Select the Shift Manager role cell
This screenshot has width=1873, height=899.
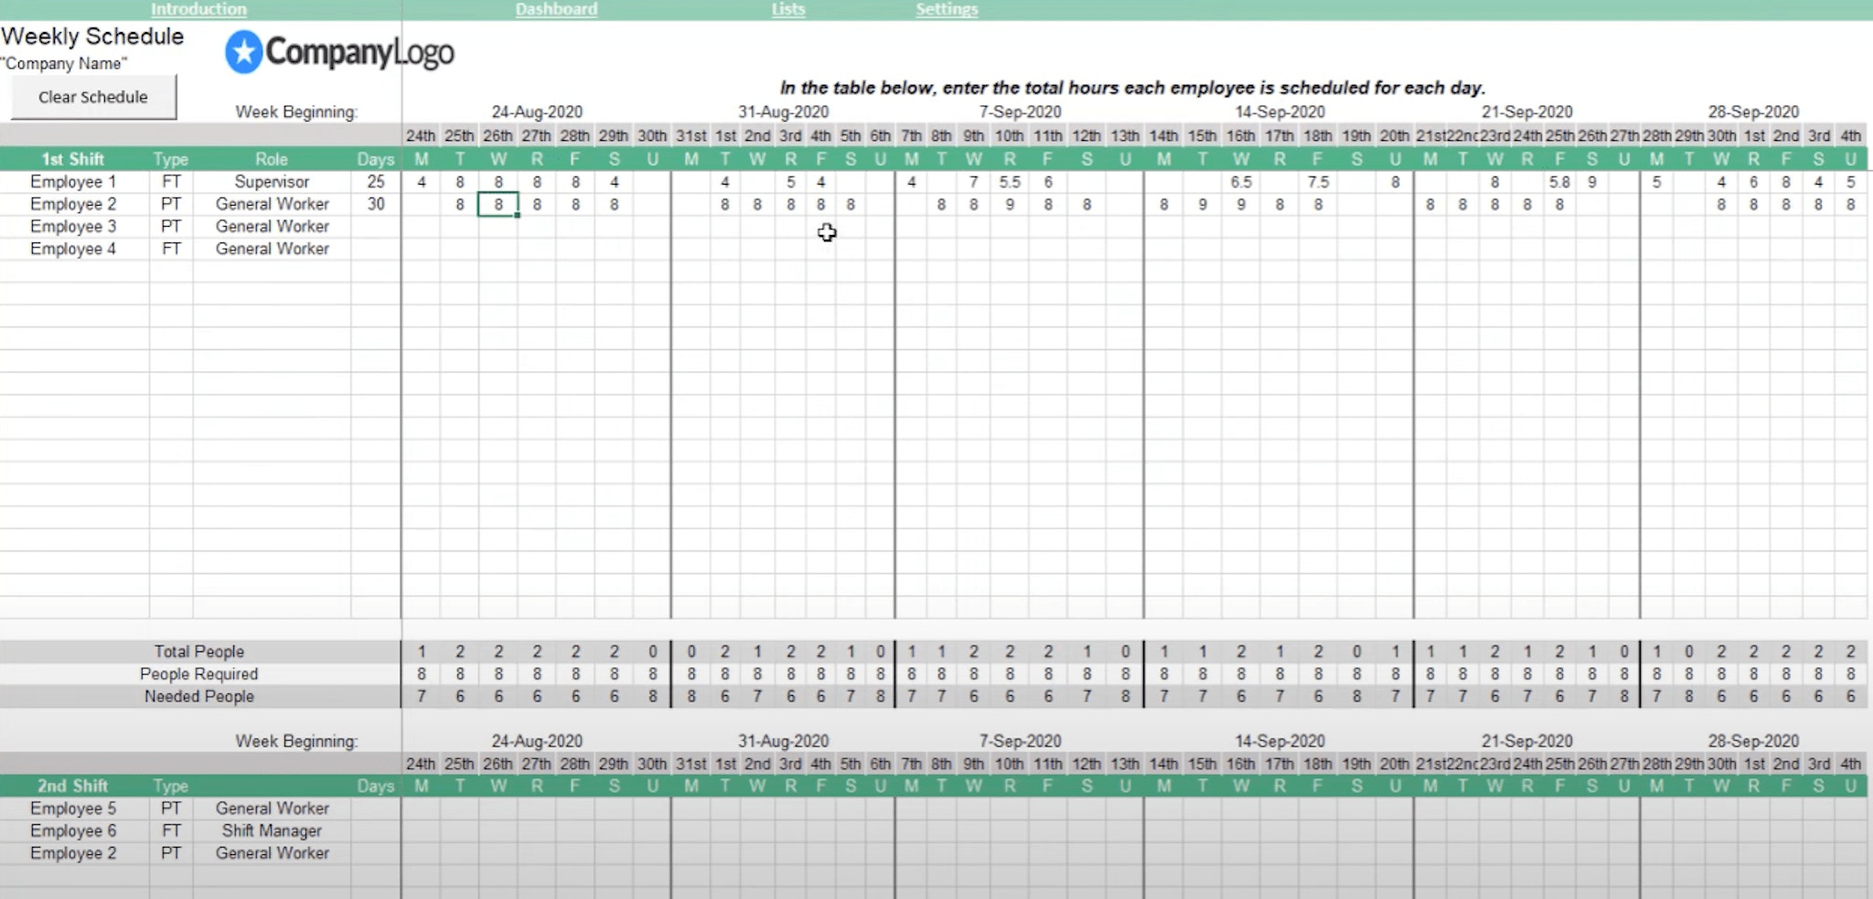tap(272, 830)
